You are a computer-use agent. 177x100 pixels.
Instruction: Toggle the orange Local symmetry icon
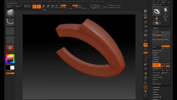click(145, 45)
